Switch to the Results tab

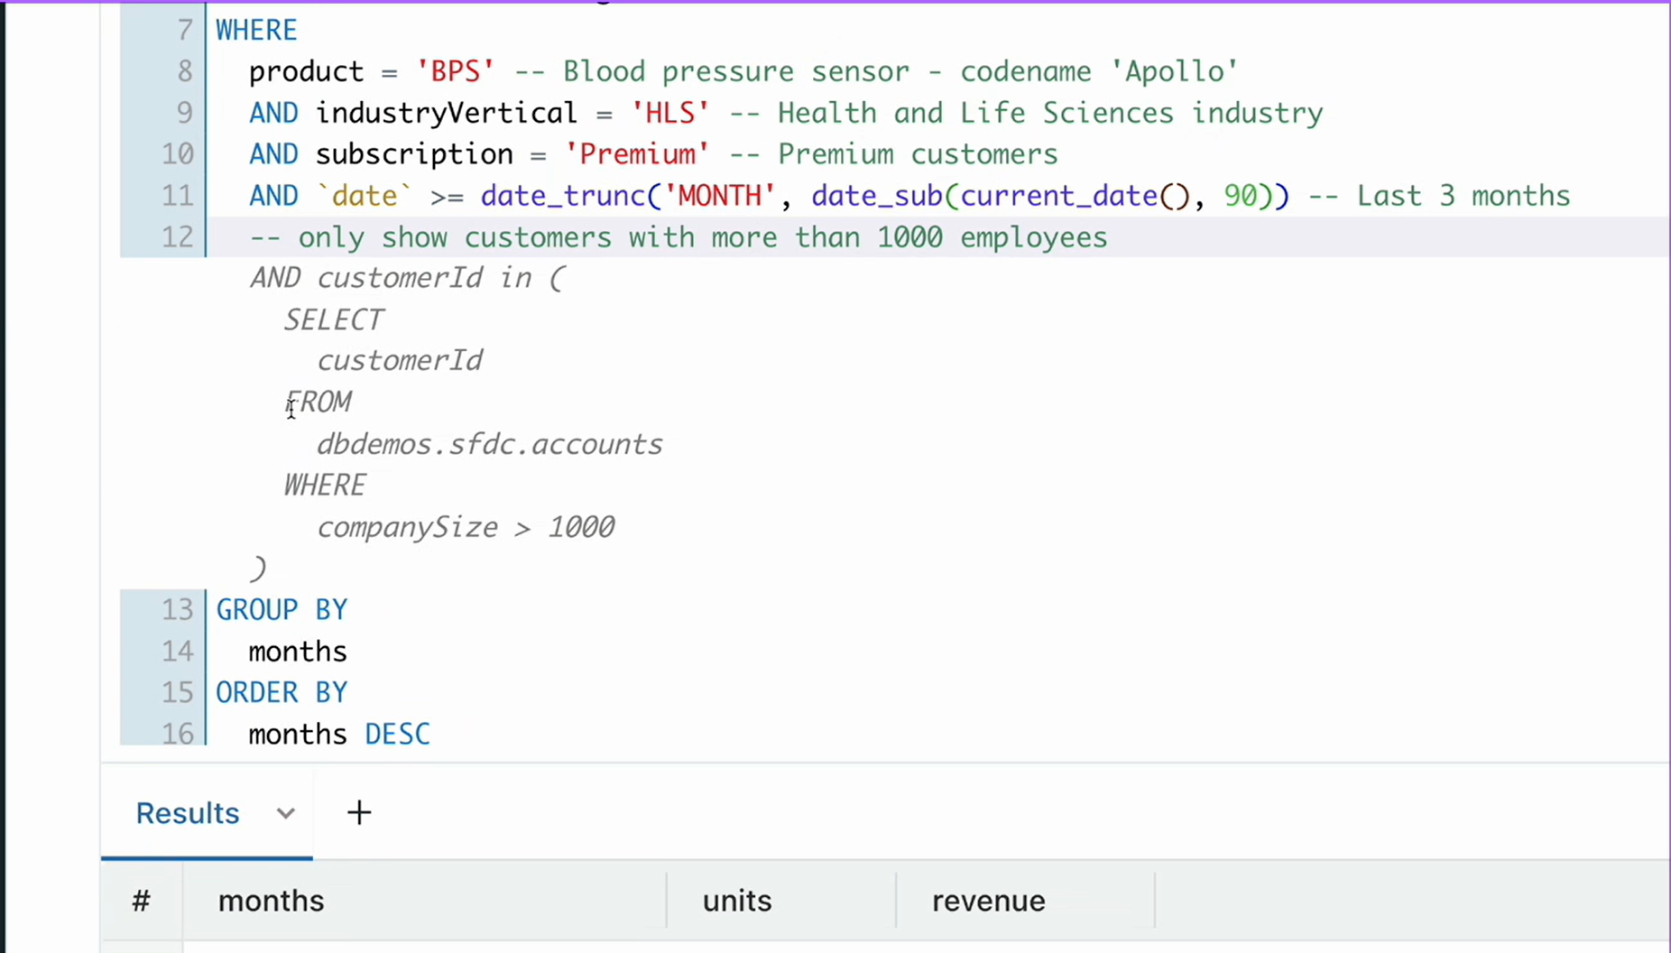188,813
